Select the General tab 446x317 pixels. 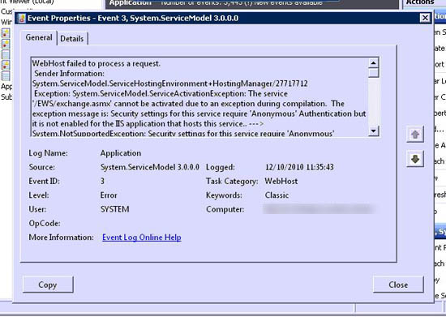[x=39, y=37]
